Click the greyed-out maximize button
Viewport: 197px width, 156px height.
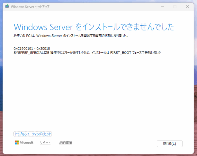coord(175,6)
